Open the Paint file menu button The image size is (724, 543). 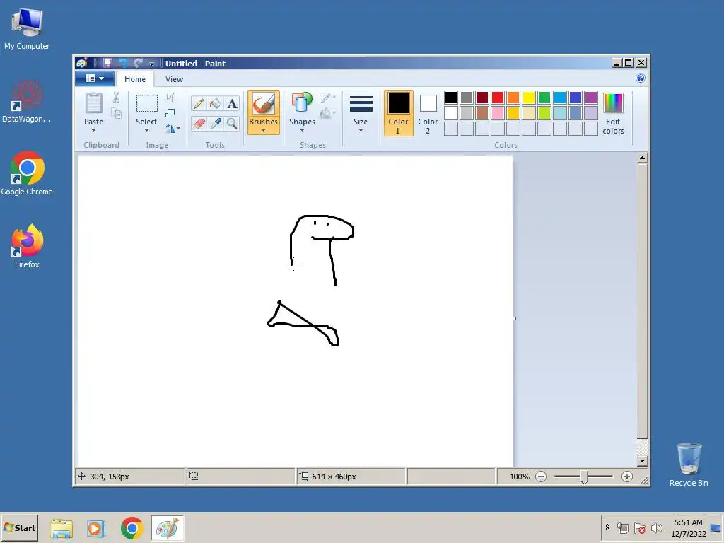coord(95,78)
